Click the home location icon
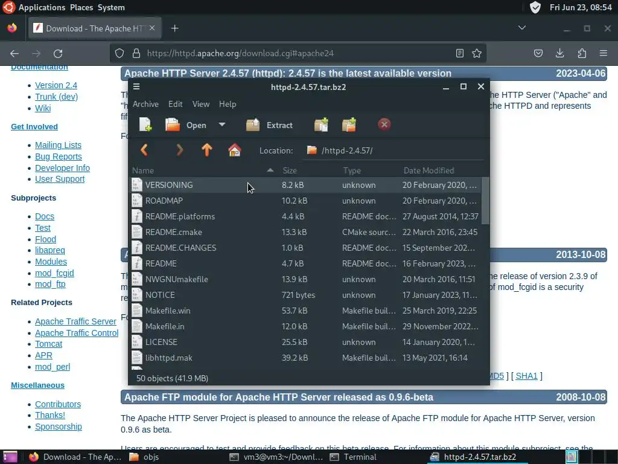618x464 pixels. coord(235,150)
